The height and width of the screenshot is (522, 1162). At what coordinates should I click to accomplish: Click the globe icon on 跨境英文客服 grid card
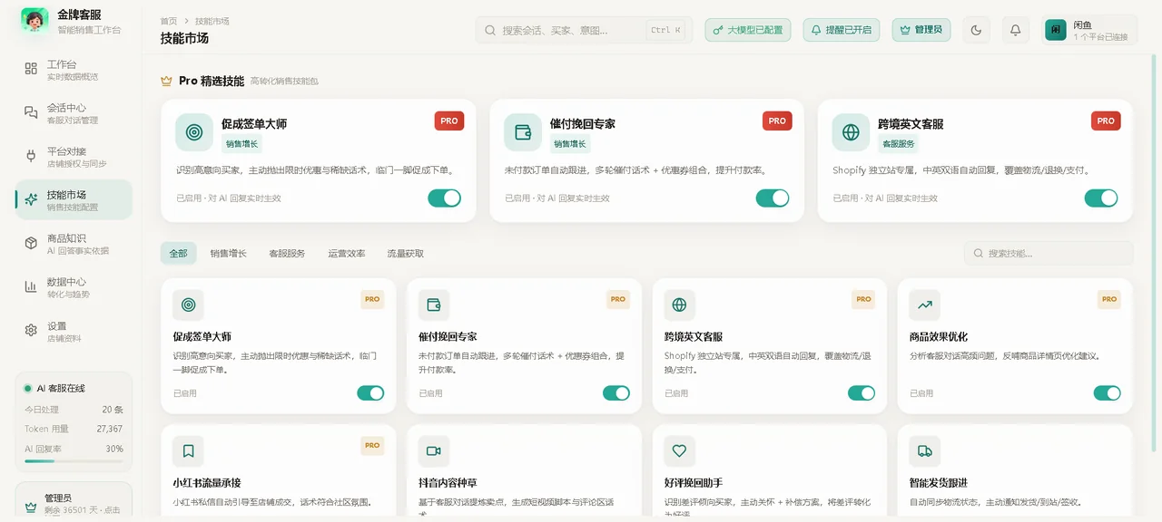(679, 305)
